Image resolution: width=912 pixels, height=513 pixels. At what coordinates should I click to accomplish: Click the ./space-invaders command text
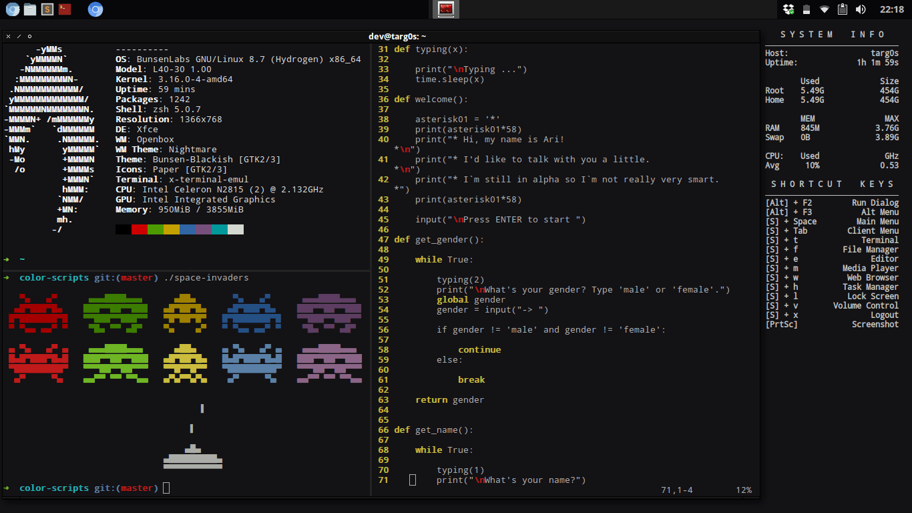[206, 278]
